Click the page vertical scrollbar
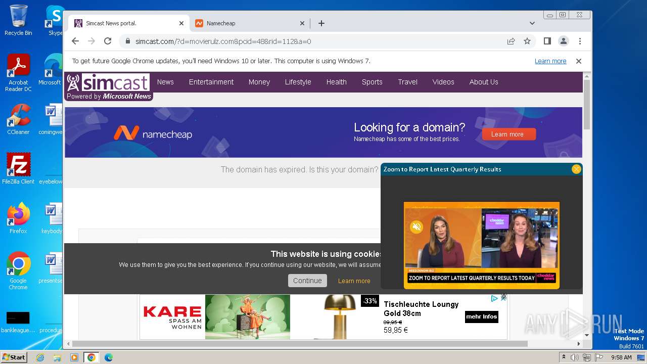Viewport: 647px width, 364px height. [x=587, y=105]
